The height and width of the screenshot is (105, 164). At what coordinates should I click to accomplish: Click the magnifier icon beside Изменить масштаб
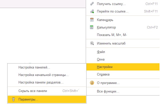(x=92, y=43)
